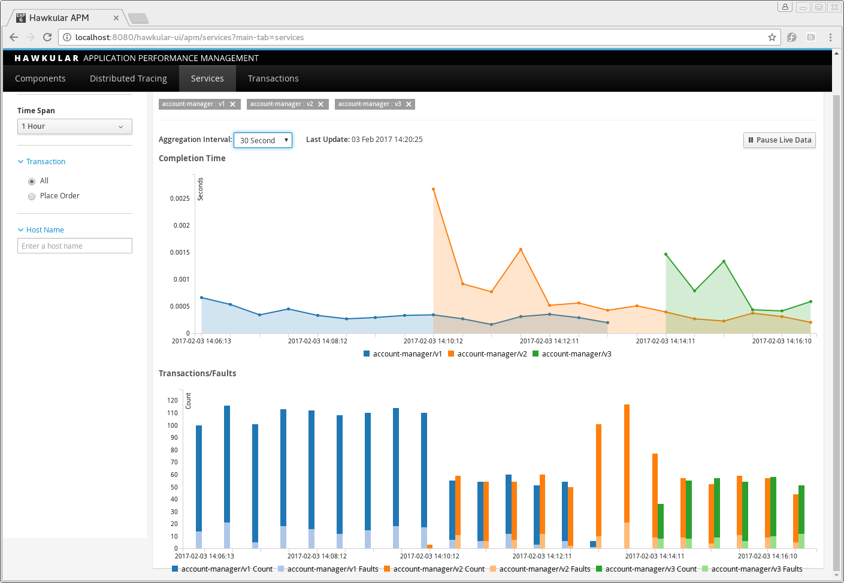Go back using browser back arrow
The height and width of the screenshot is (583, 844).
pyautogui.click(x=14, y=37)
